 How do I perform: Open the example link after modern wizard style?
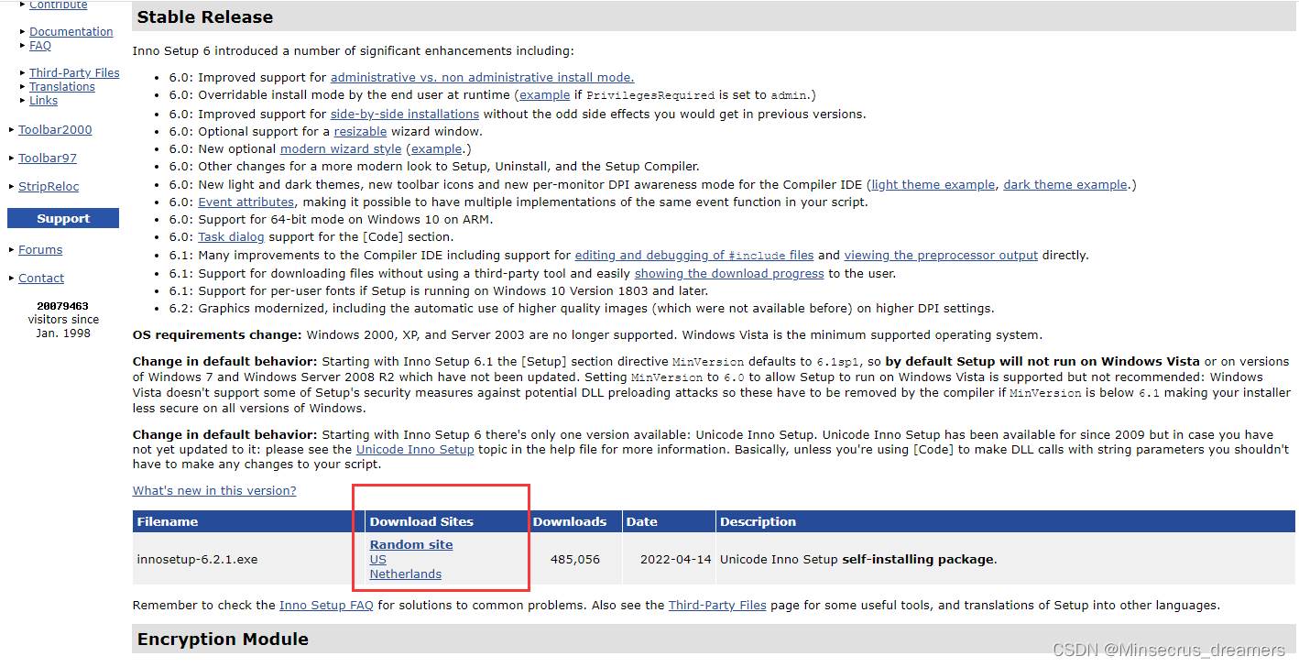[x=437, y=148]
